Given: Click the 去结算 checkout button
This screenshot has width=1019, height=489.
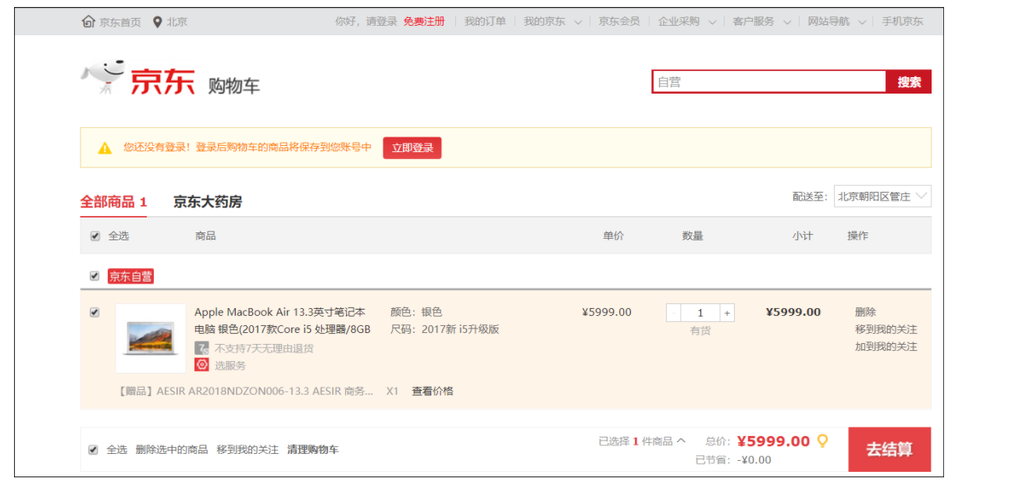Looking at the screenshot, I should 889,449.
